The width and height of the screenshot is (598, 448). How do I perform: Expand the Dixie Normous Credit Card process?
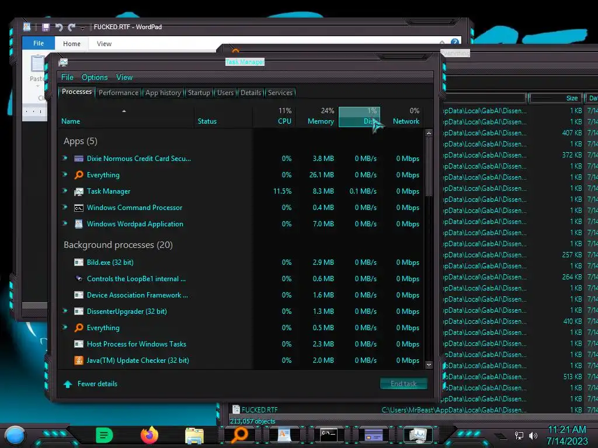(x=65, y=157)
